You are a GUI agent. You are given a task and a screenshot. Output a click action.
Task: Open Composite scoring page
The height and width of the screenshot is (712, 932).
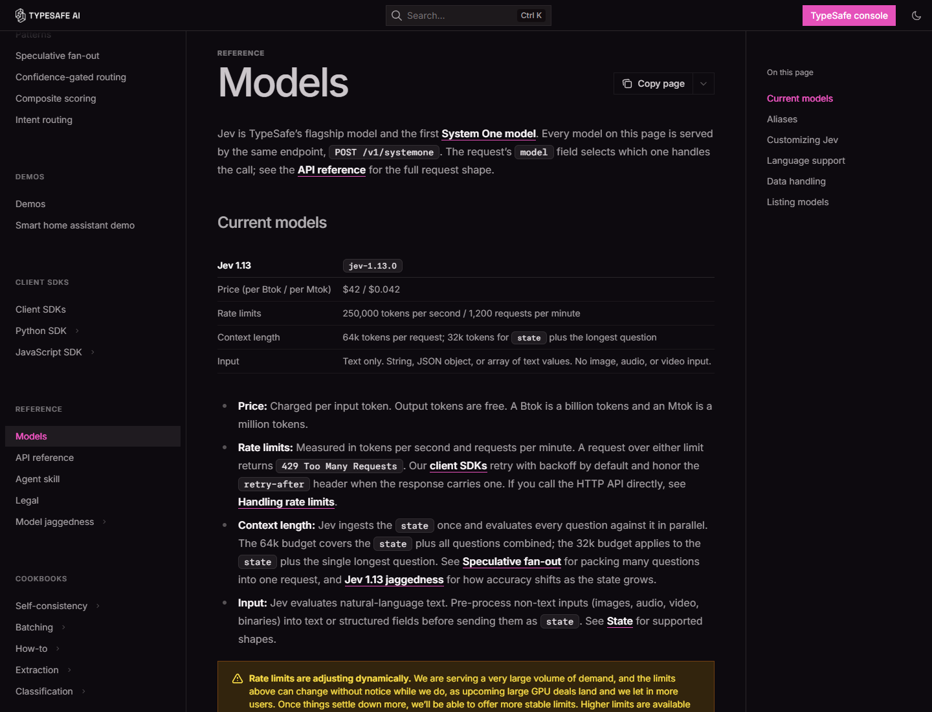[x=56, y=98]
